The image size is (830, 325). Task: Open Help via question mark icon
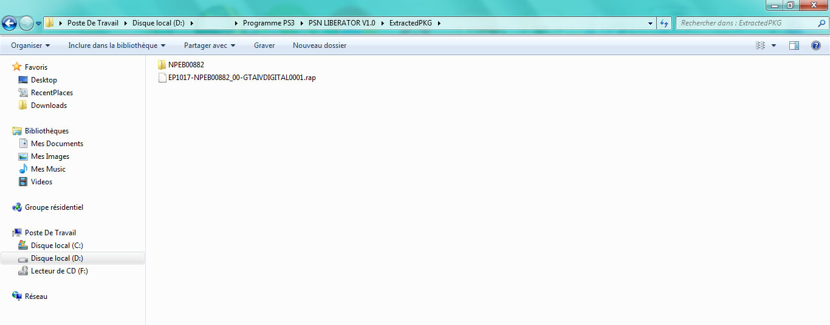coord(816,45)
